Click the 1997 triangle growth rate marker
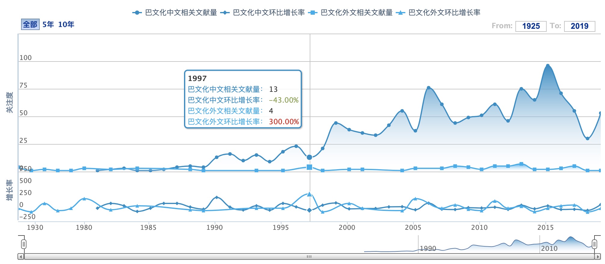The image size is (605, 264). pos(309,194)
